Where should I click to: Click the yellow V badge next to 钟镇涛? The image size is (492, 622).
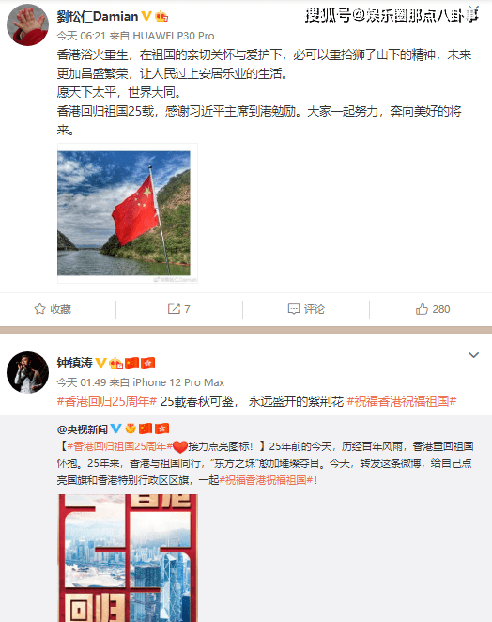(x=101, y=363)
